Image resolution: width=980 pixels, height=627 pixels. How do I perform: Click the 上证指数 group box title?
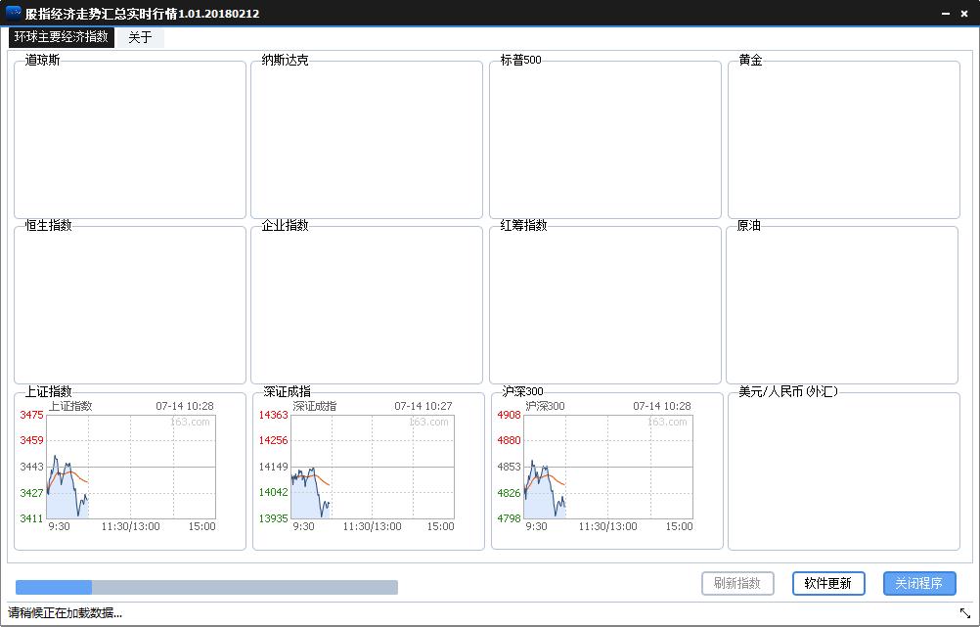[x=48, y=391]
